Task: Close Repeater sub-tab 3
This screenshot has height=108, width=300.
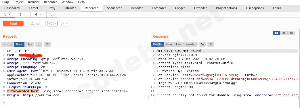Action: click(x=25, y=15)
